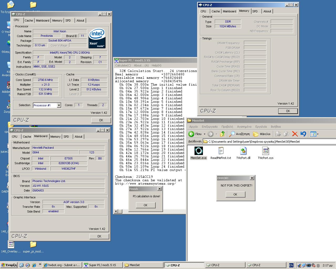
Task: Open About tab in Memory CPU-Z window
Action: (x=267, y=11)
